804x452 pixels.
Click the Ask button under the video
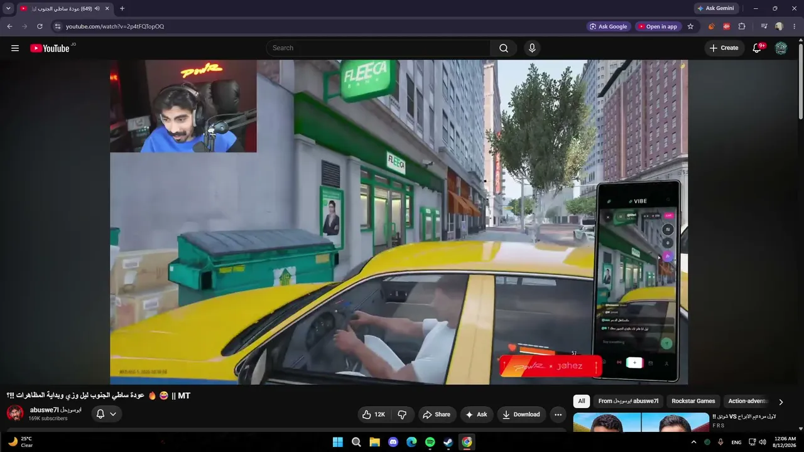pyautogui.click(x=476, y=414)
